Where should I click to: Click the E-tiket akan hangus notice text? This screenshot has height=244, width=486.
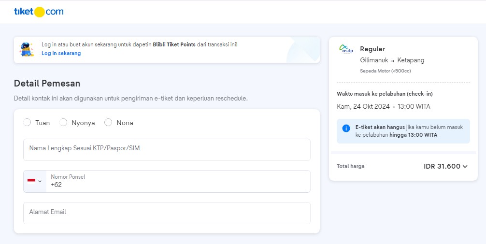[x=409, y=131]
